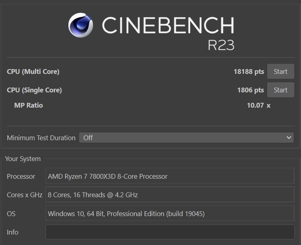Click the MP Ratio value 10.07 x
This screenshot has width=301, height=245.
point(258,105)
